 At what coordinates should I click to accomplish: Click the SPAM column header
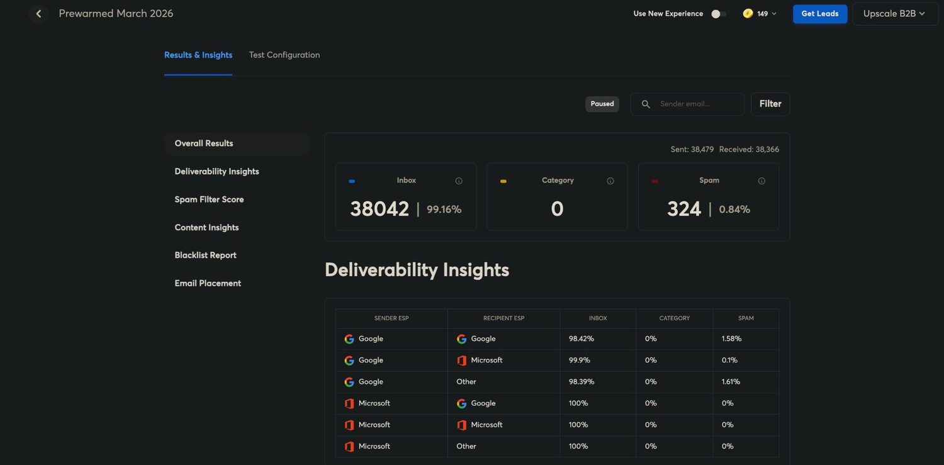[746, 318]
